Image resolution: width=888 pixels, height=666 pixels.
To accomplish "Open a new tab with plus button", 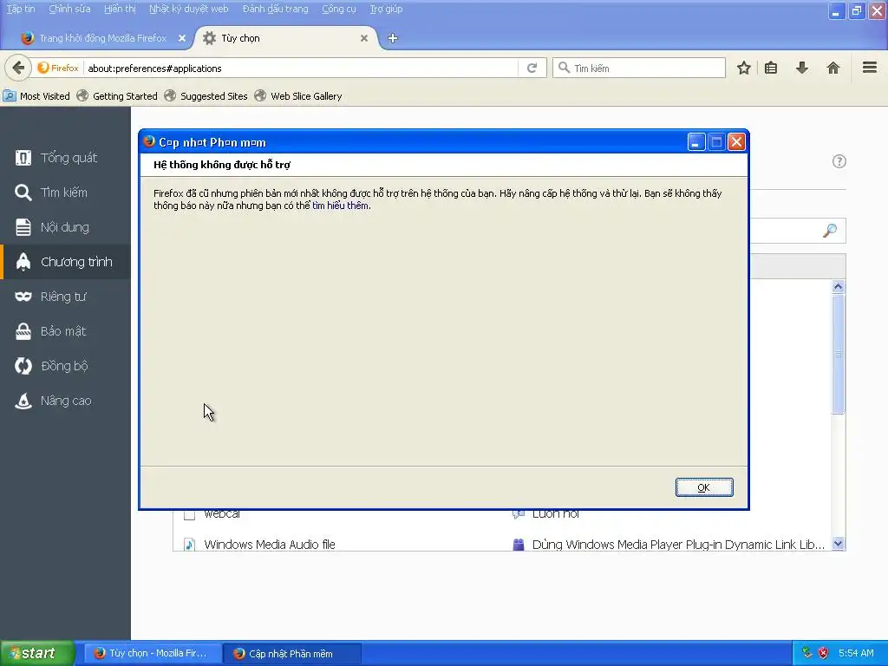I will 393,38.
